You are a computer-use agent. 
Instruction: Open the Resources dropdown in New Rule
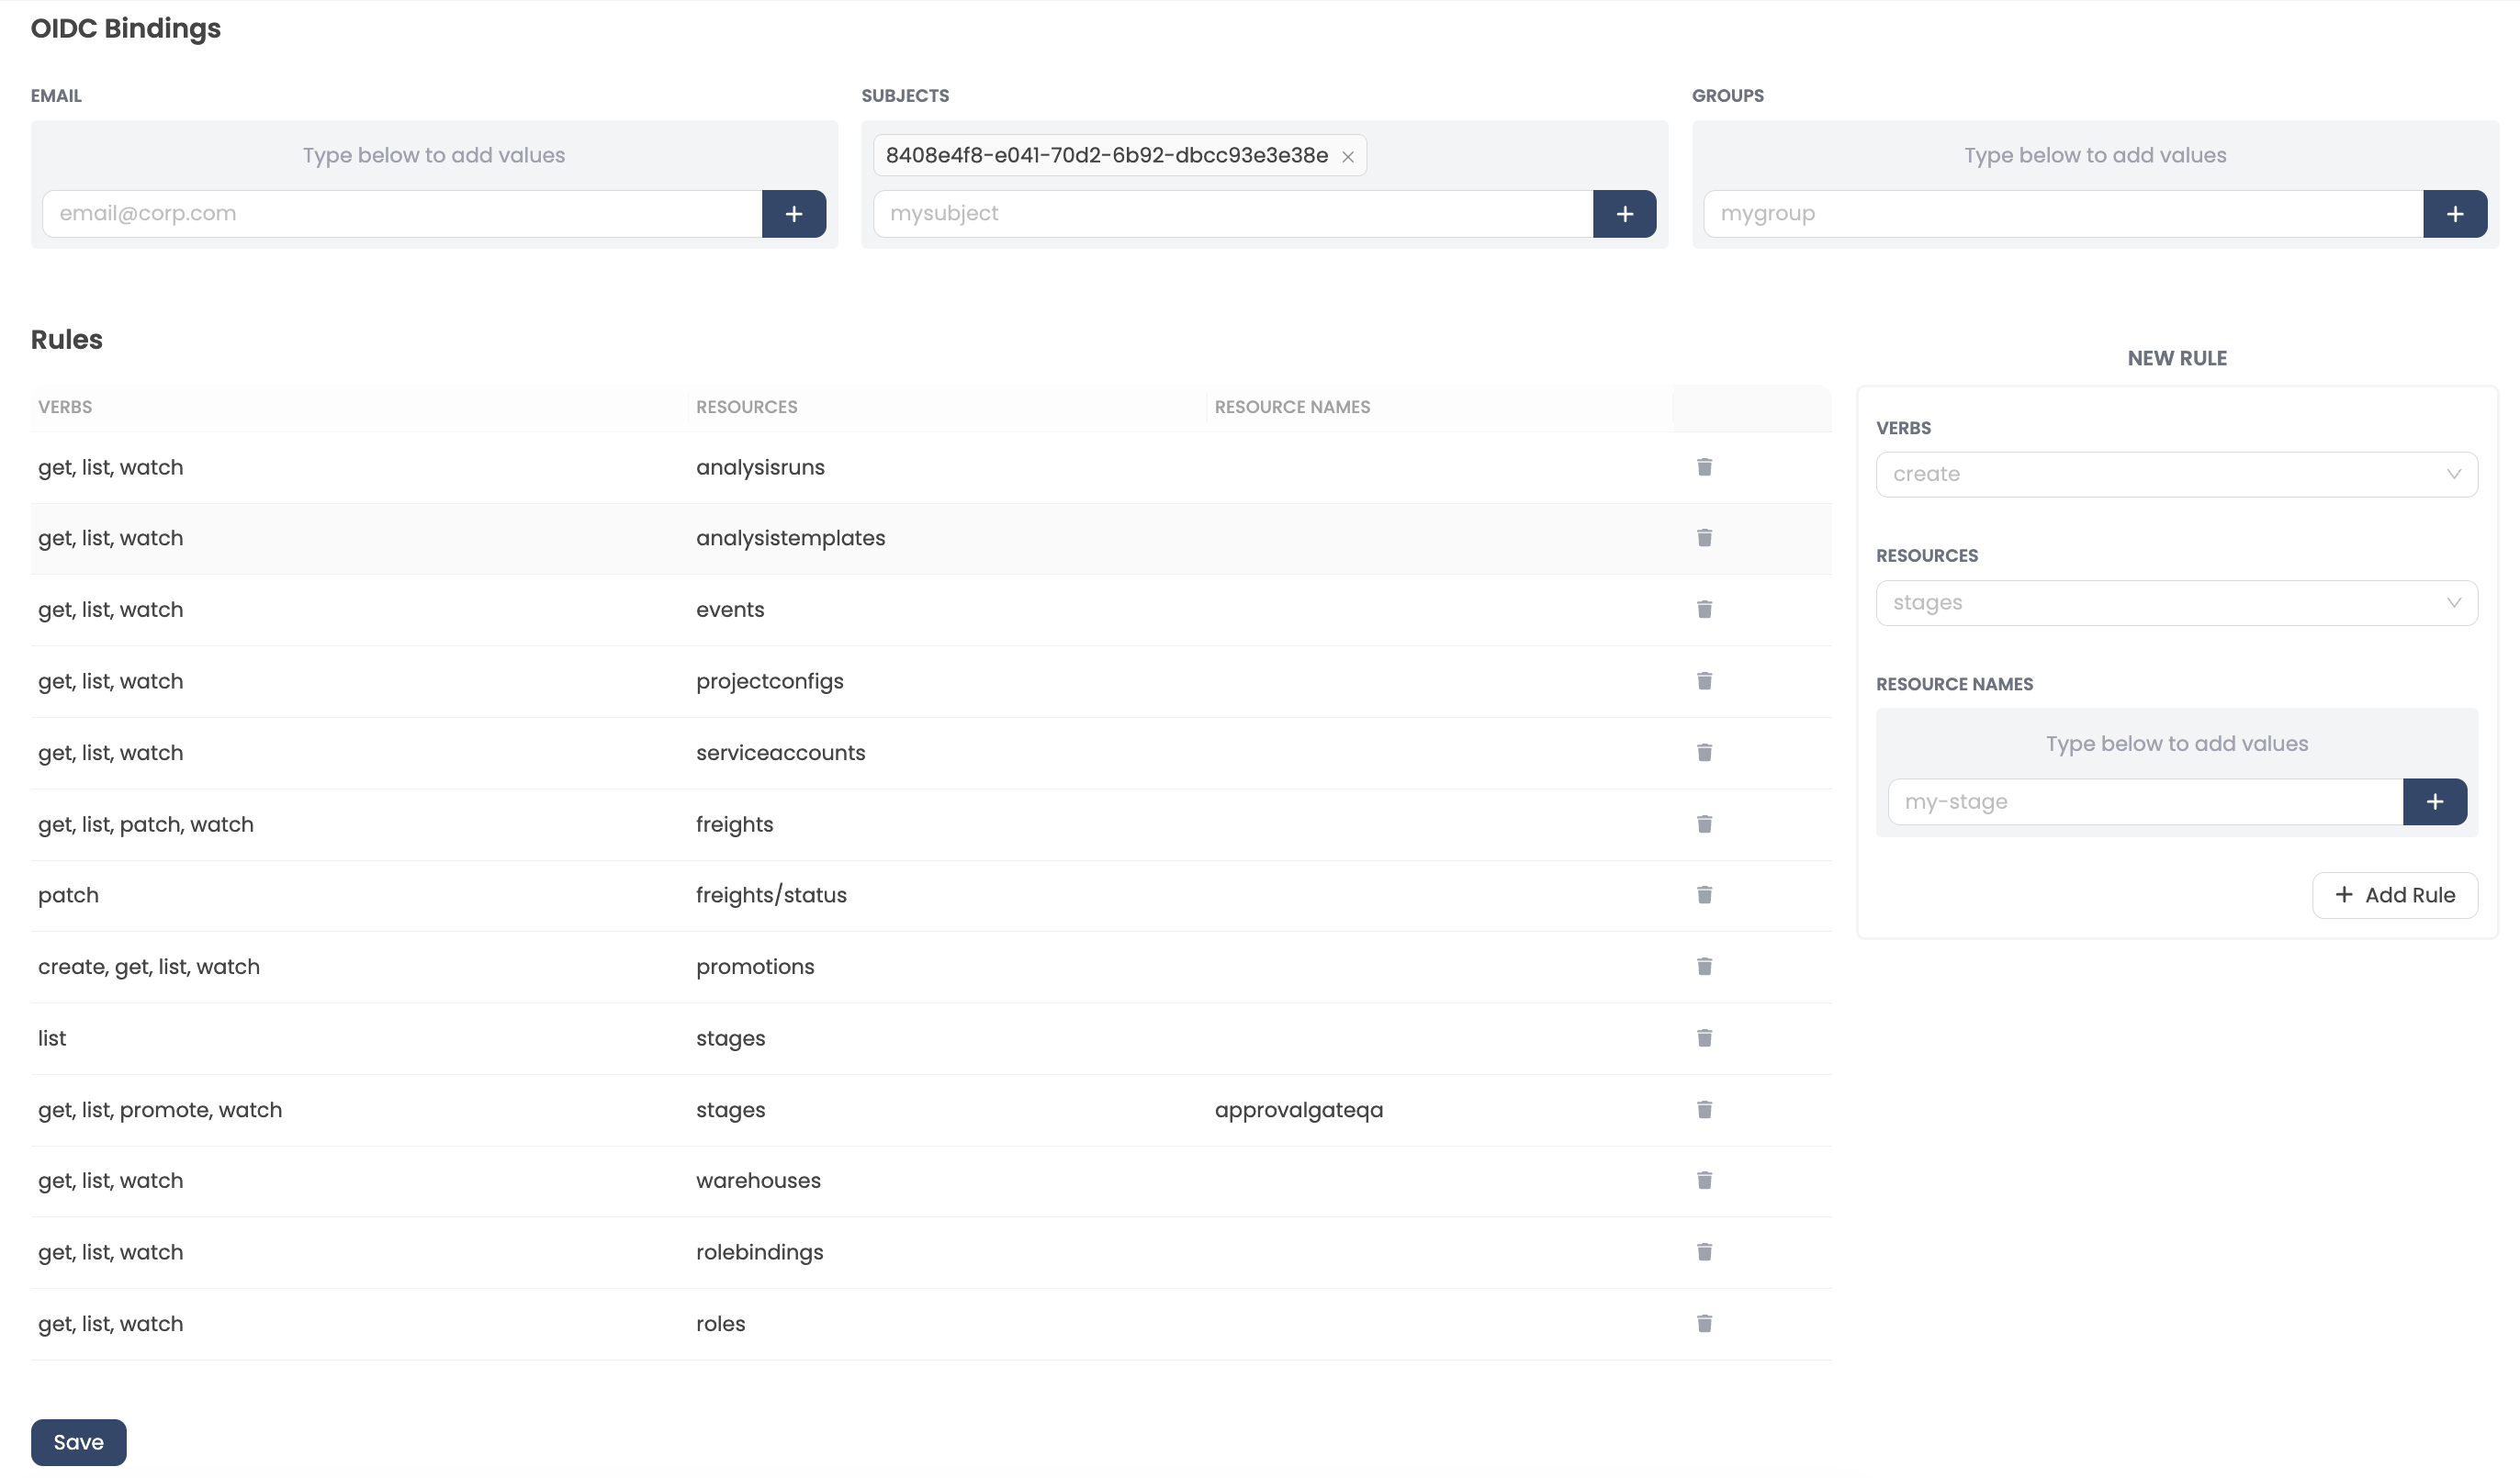tap(2176, 602)
